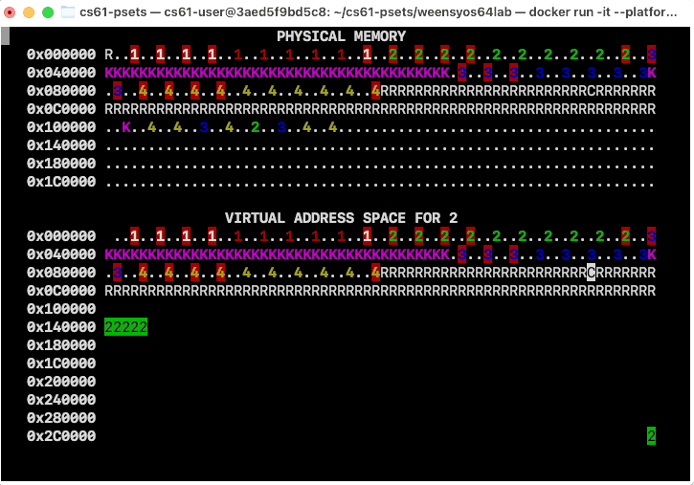The height and width of the screenshot is (485, 694).
Task: Click the 0x000000 label under PHYSICAL MEMORY
Action: (x=61, y=55)
